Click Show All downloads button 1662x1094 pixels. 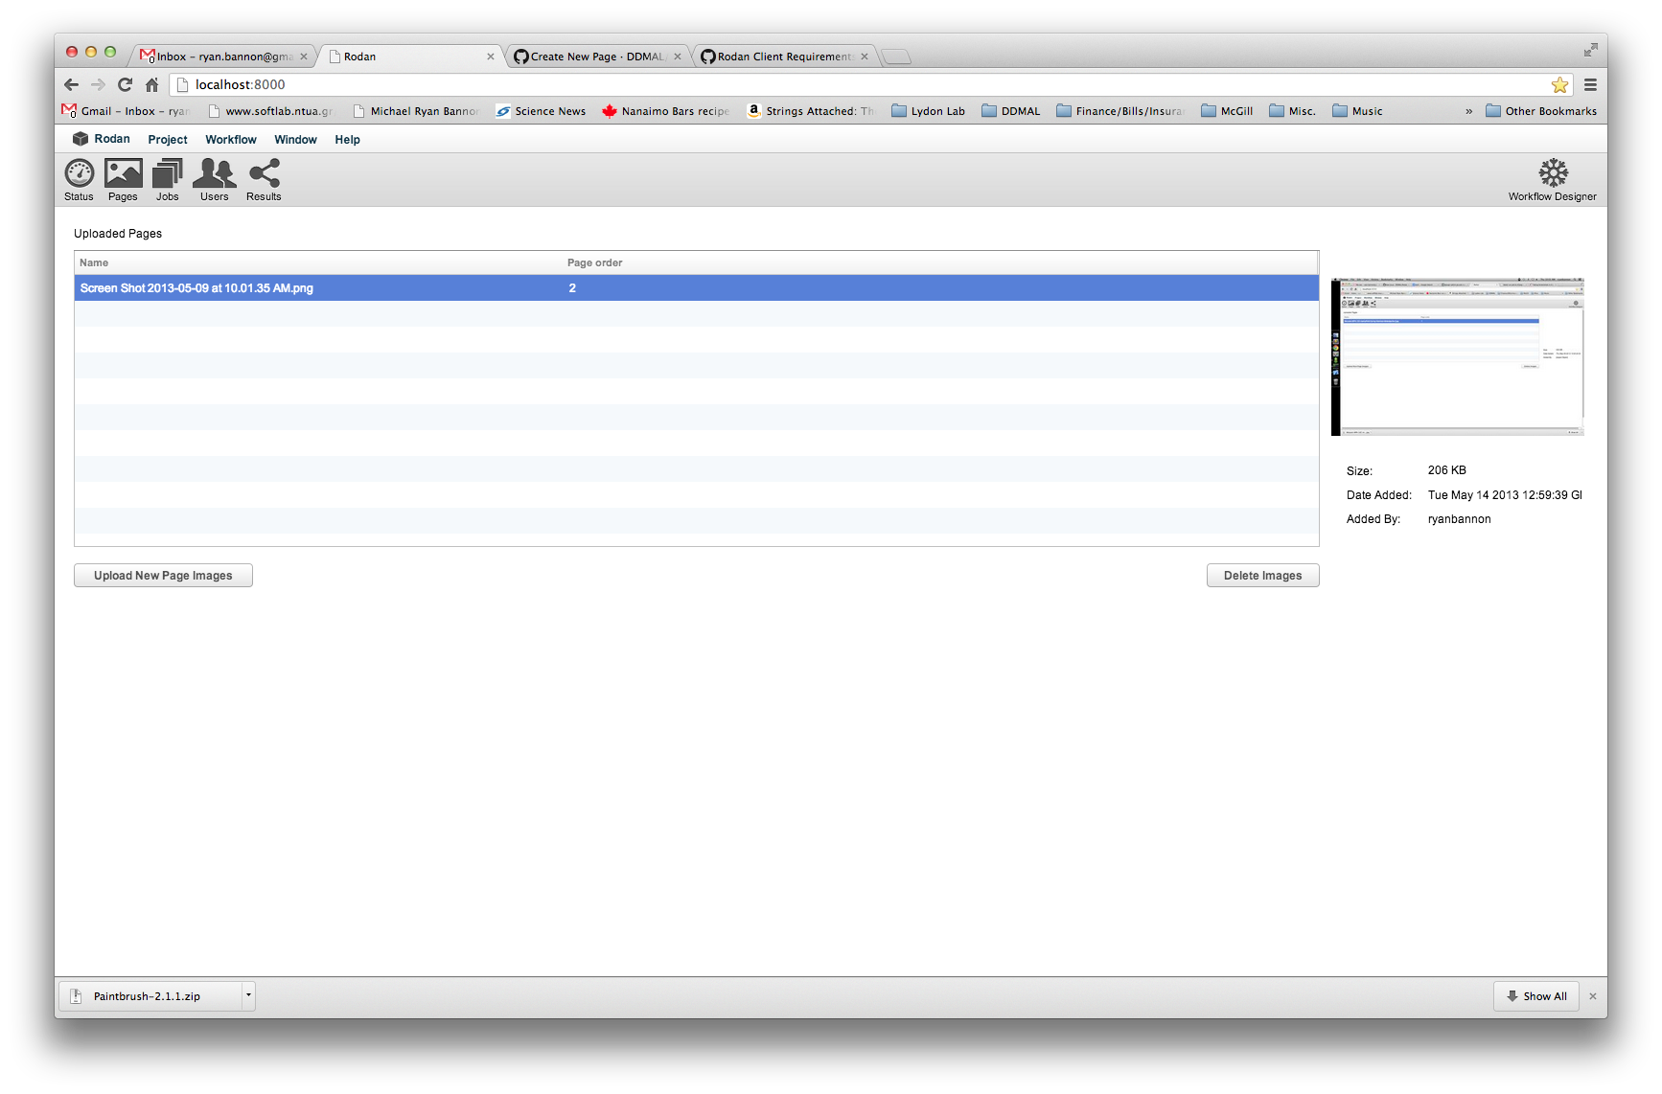pyautogui.click(x=1536, y=996)
